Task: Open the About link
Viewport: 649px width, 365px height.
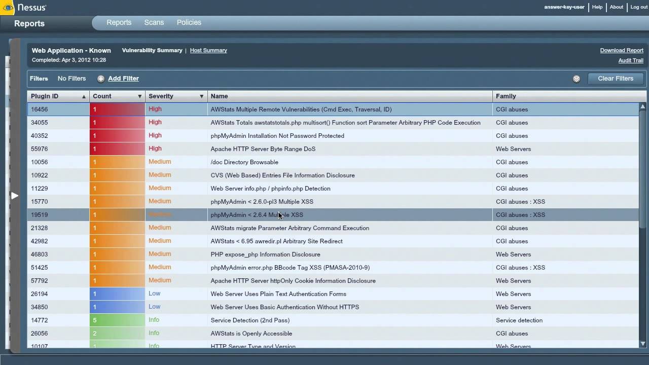Action: click(617, 7)
